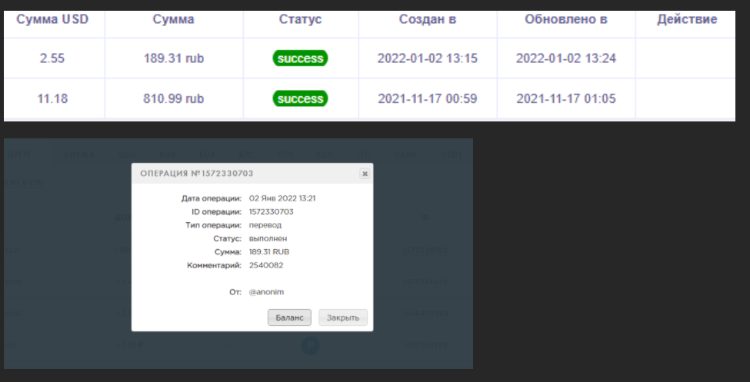Open the dimmed ETH tab behind the dialog
Image resolution: width=750 pixels, height=382 pixels.
[285, 154]
